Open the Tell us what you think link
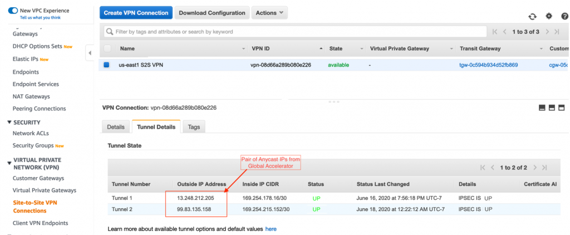The width and height of the screenshot is (570, 235). click(40, 17)
